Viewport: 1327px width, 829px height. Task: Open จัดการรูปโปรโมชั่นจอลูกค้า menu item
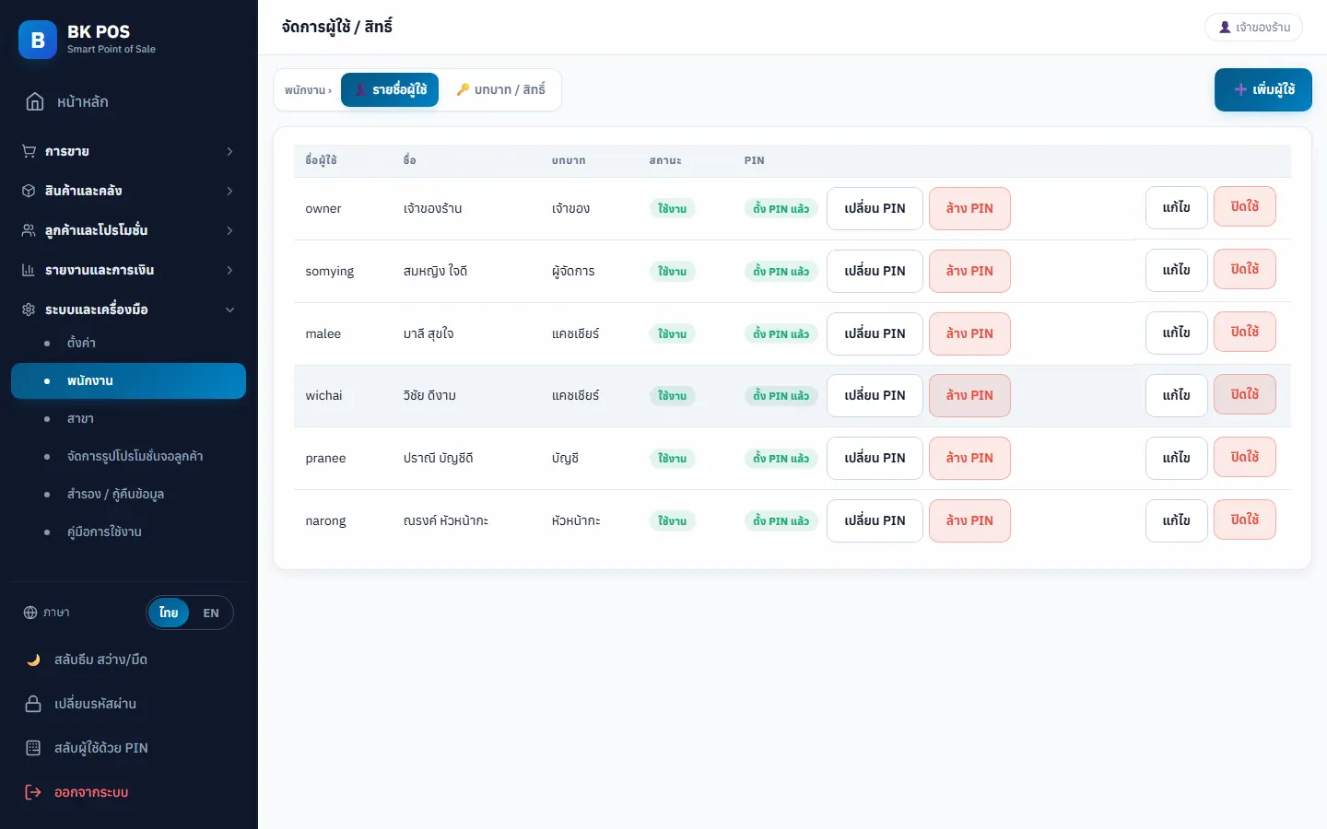pos(129,456)
